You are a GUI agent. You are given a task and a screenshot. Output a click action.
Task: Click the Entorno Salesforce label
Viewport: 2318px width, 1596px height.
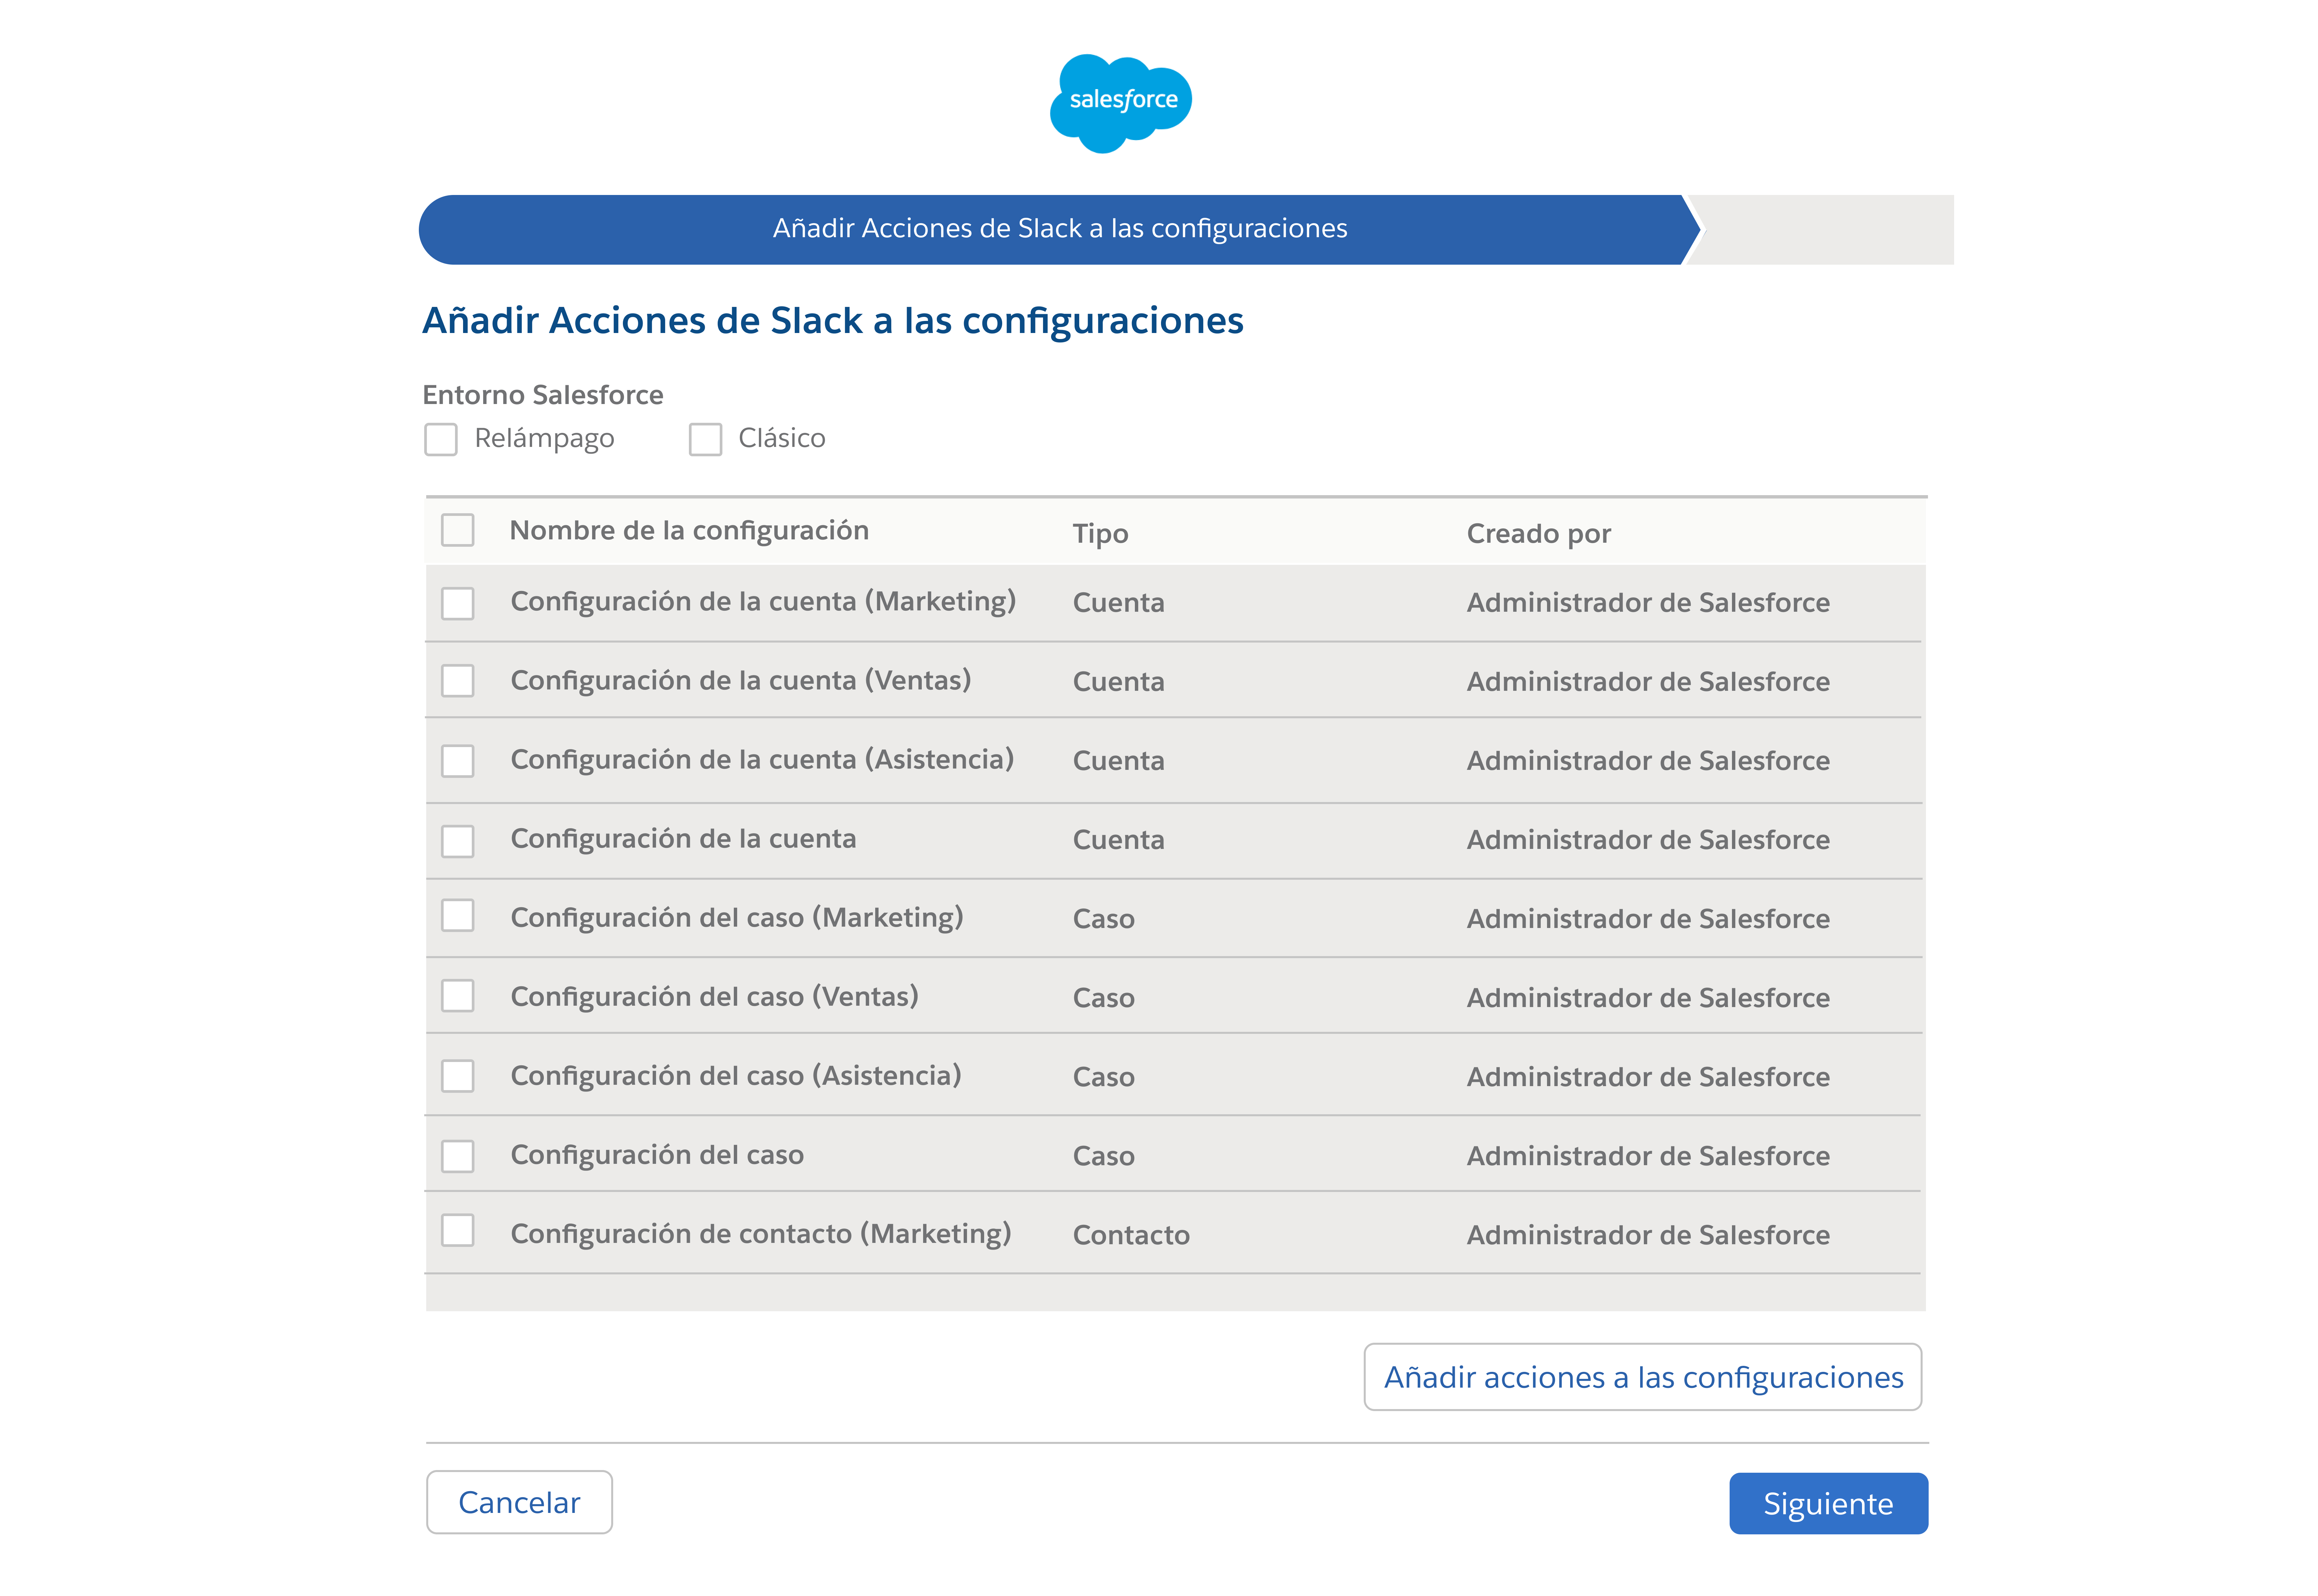click(x=543, y=395)
